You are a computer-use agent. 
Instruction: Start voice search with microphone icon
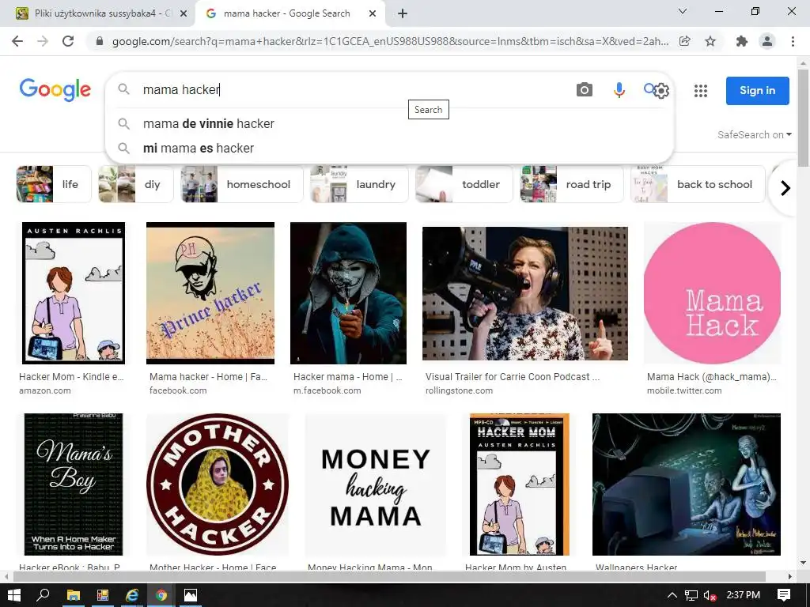click(619, 90)
